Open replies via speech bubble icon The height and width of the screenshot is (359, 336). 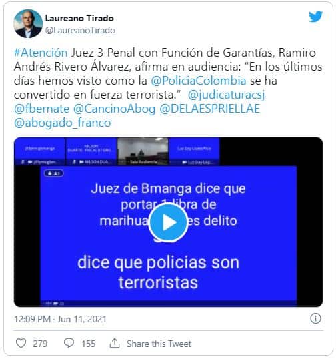click(x=69, y=344)
